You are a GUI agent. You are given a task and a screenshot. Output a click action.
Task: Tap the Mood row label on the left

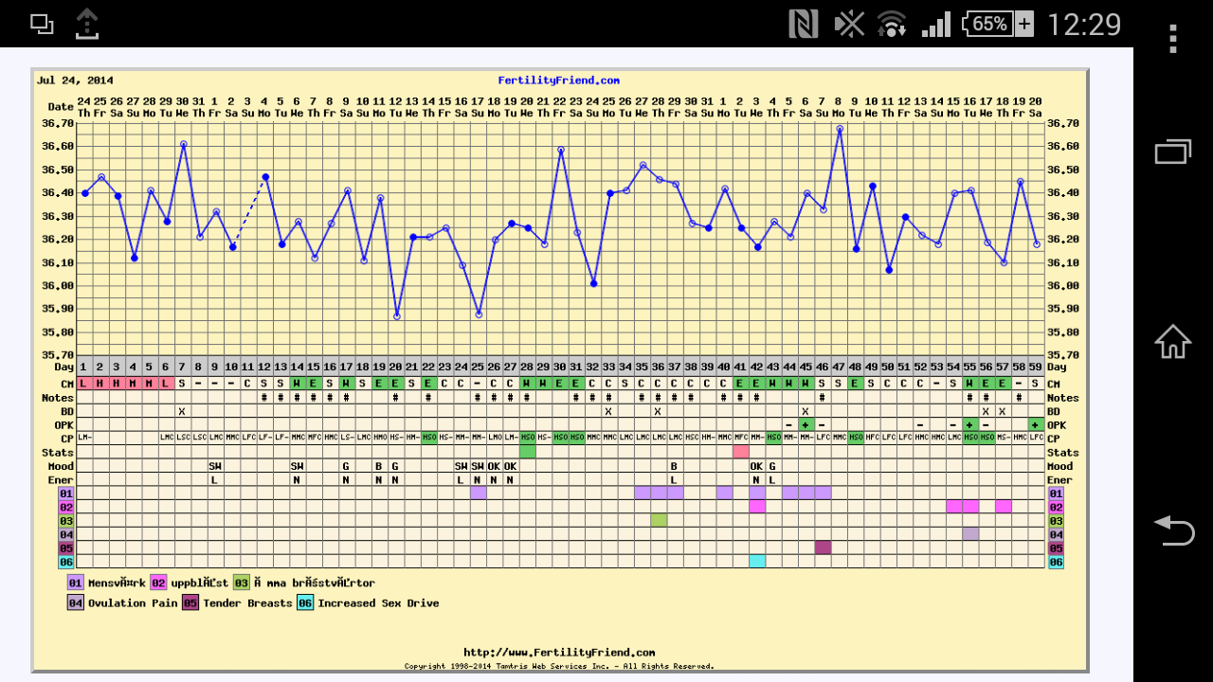point(58,466)
